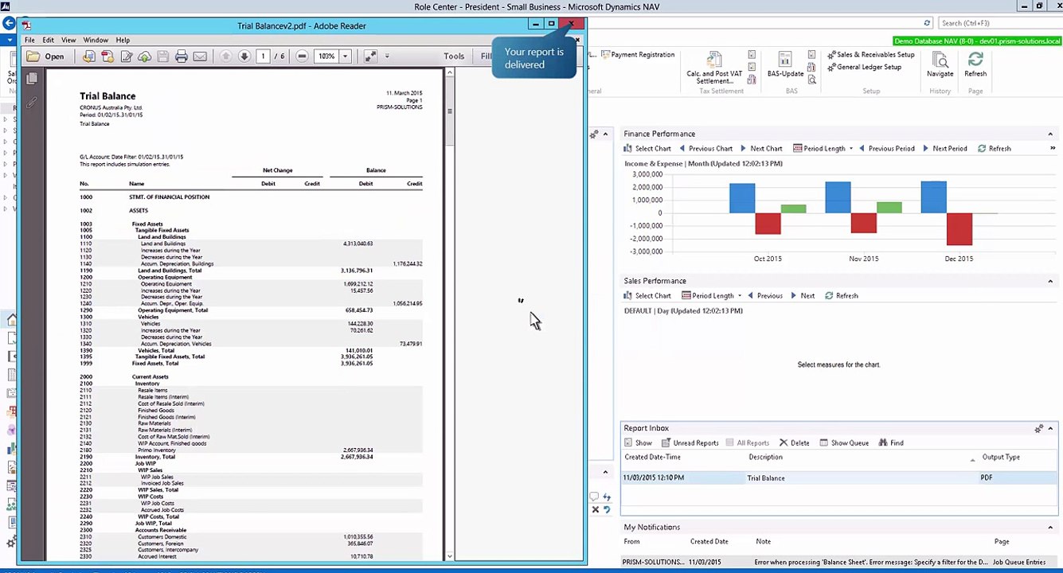Select the PRISM-SOLUTIONS notification row
The height and width of the screenshot is (573, 1063).
[x=839, y=562]
